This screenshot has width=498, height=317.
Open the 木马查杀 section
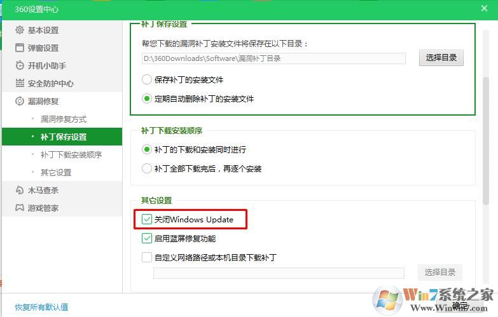pos(62,190)
